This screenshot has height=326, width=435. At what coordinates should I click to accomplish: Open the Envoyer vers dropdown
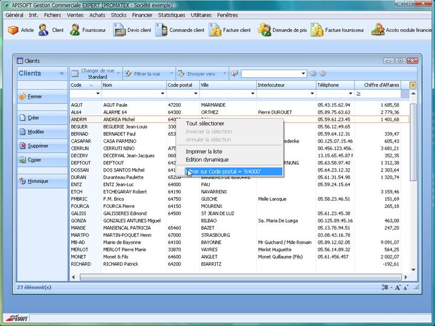[x=224, y=73]
